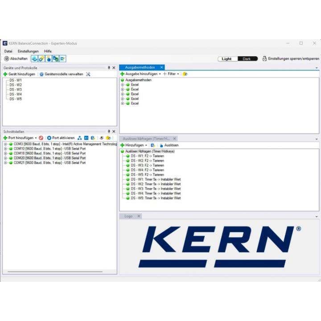Open the wrench tools icon in Geräte panel
The height and width of the screenshot is (321, 321).
point(88,74)
